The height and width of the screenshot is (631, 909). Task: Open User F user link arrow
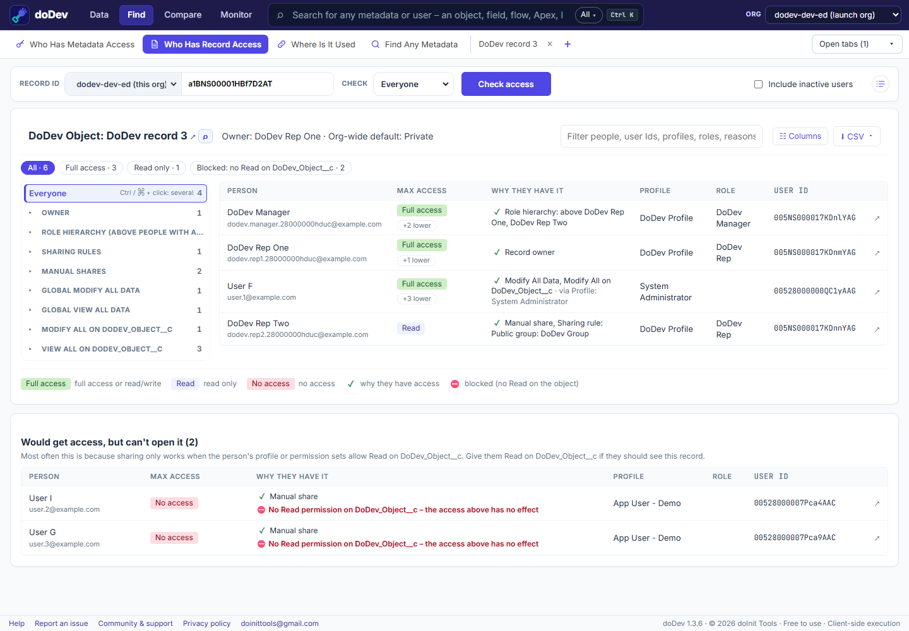tap(877, 292)
